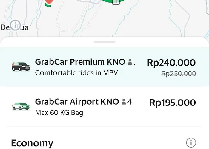Tap the GrabCar Premium MPV car icon
The height and width of the screenshot is (149, 209).
(x=21, y=66)
